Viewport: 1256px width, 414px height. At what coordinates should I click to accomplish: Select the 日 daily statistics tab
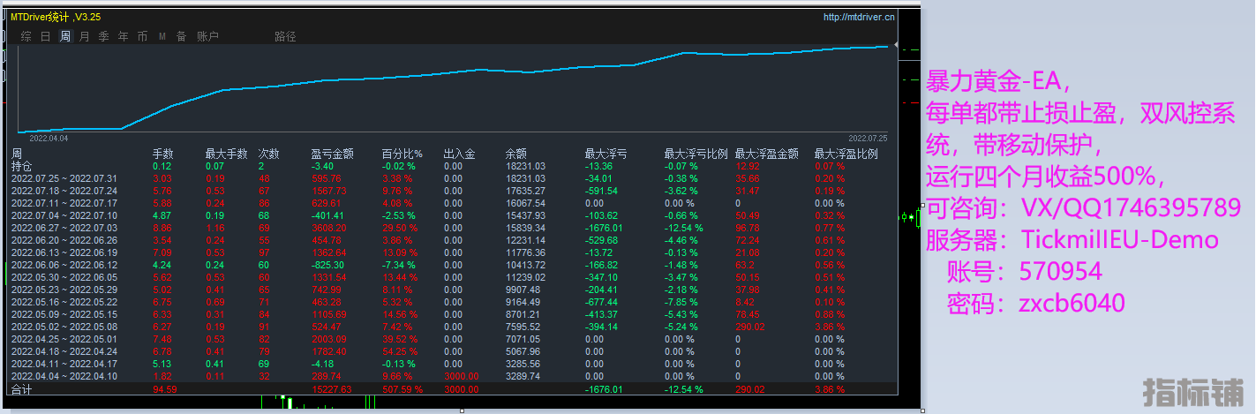(45, 36)
